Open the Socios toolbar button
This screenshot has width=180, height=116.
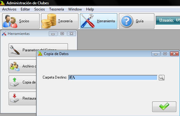point(21,21)
